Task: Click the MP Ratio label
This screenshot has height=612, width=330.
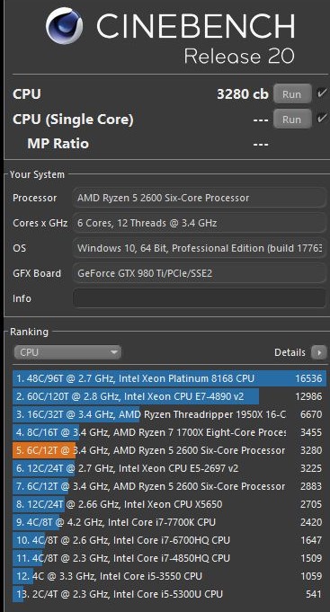Action: pyautogui.click(x=58, y=143)
